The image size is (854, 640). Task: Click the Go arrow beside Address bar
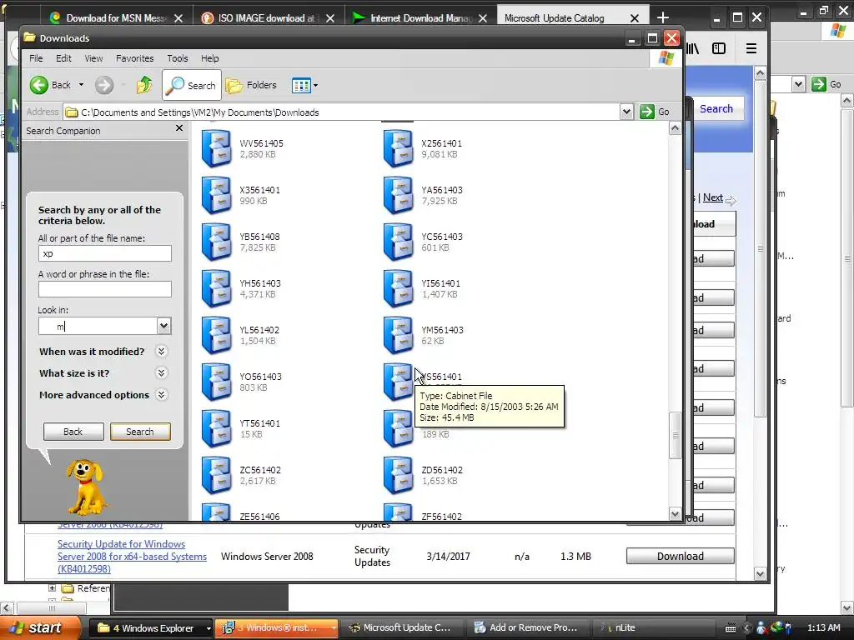647,112
